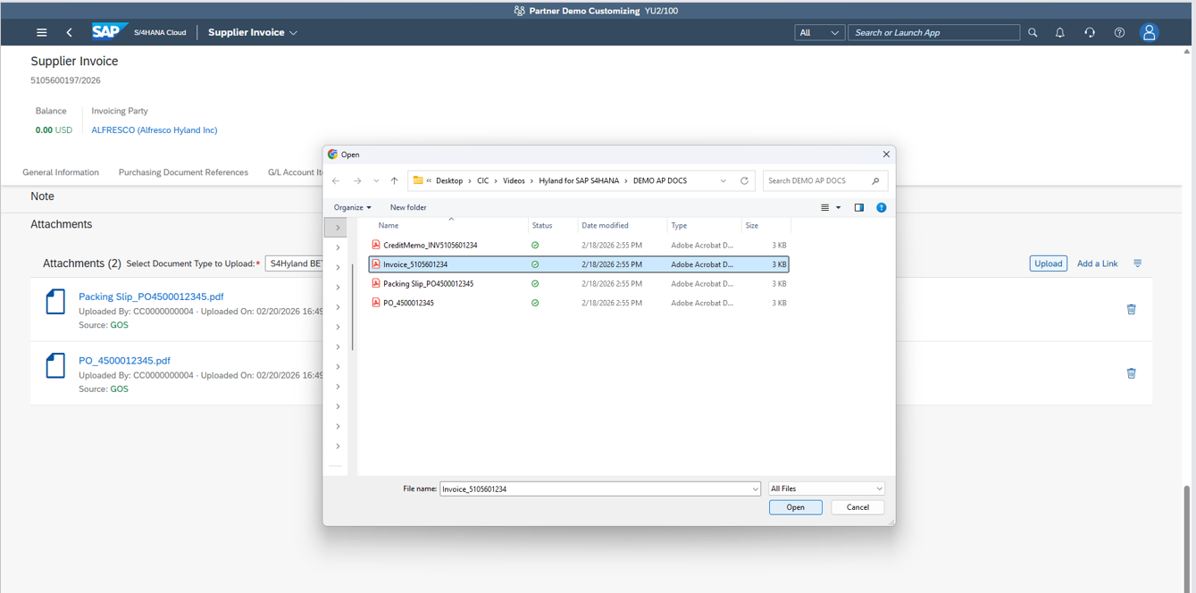Expand the File name history dropdown arrow
This screenshot has width=1196, height=593.
coord(756,489)
